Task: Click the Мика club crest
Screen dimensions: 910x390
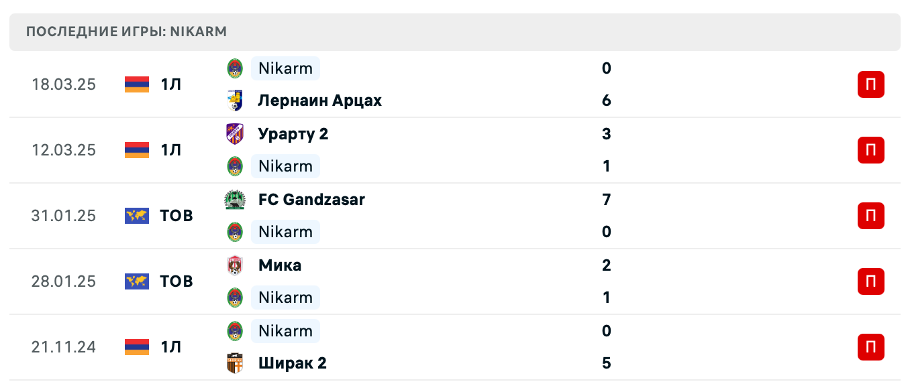Action: 235,265
